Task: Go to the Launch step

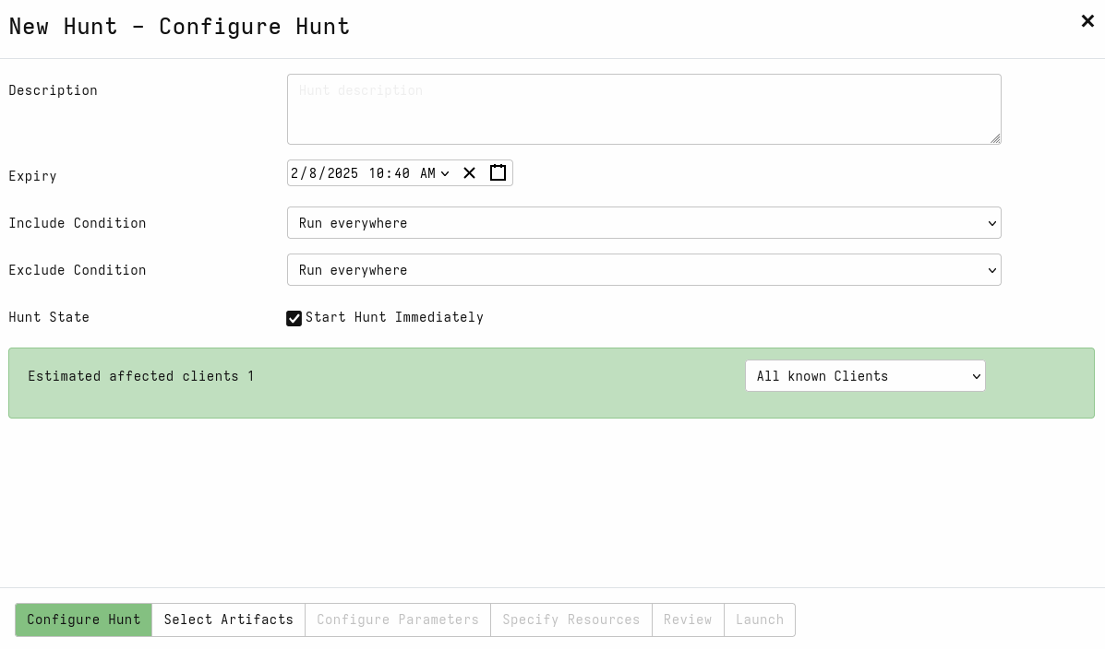Action: pyautogui.click(x=760, y=619)
